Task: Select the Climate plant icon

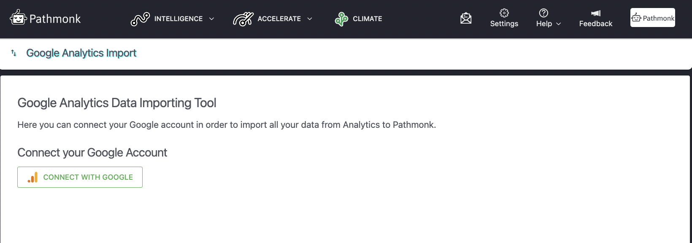Action: click(x=341, y=19)
